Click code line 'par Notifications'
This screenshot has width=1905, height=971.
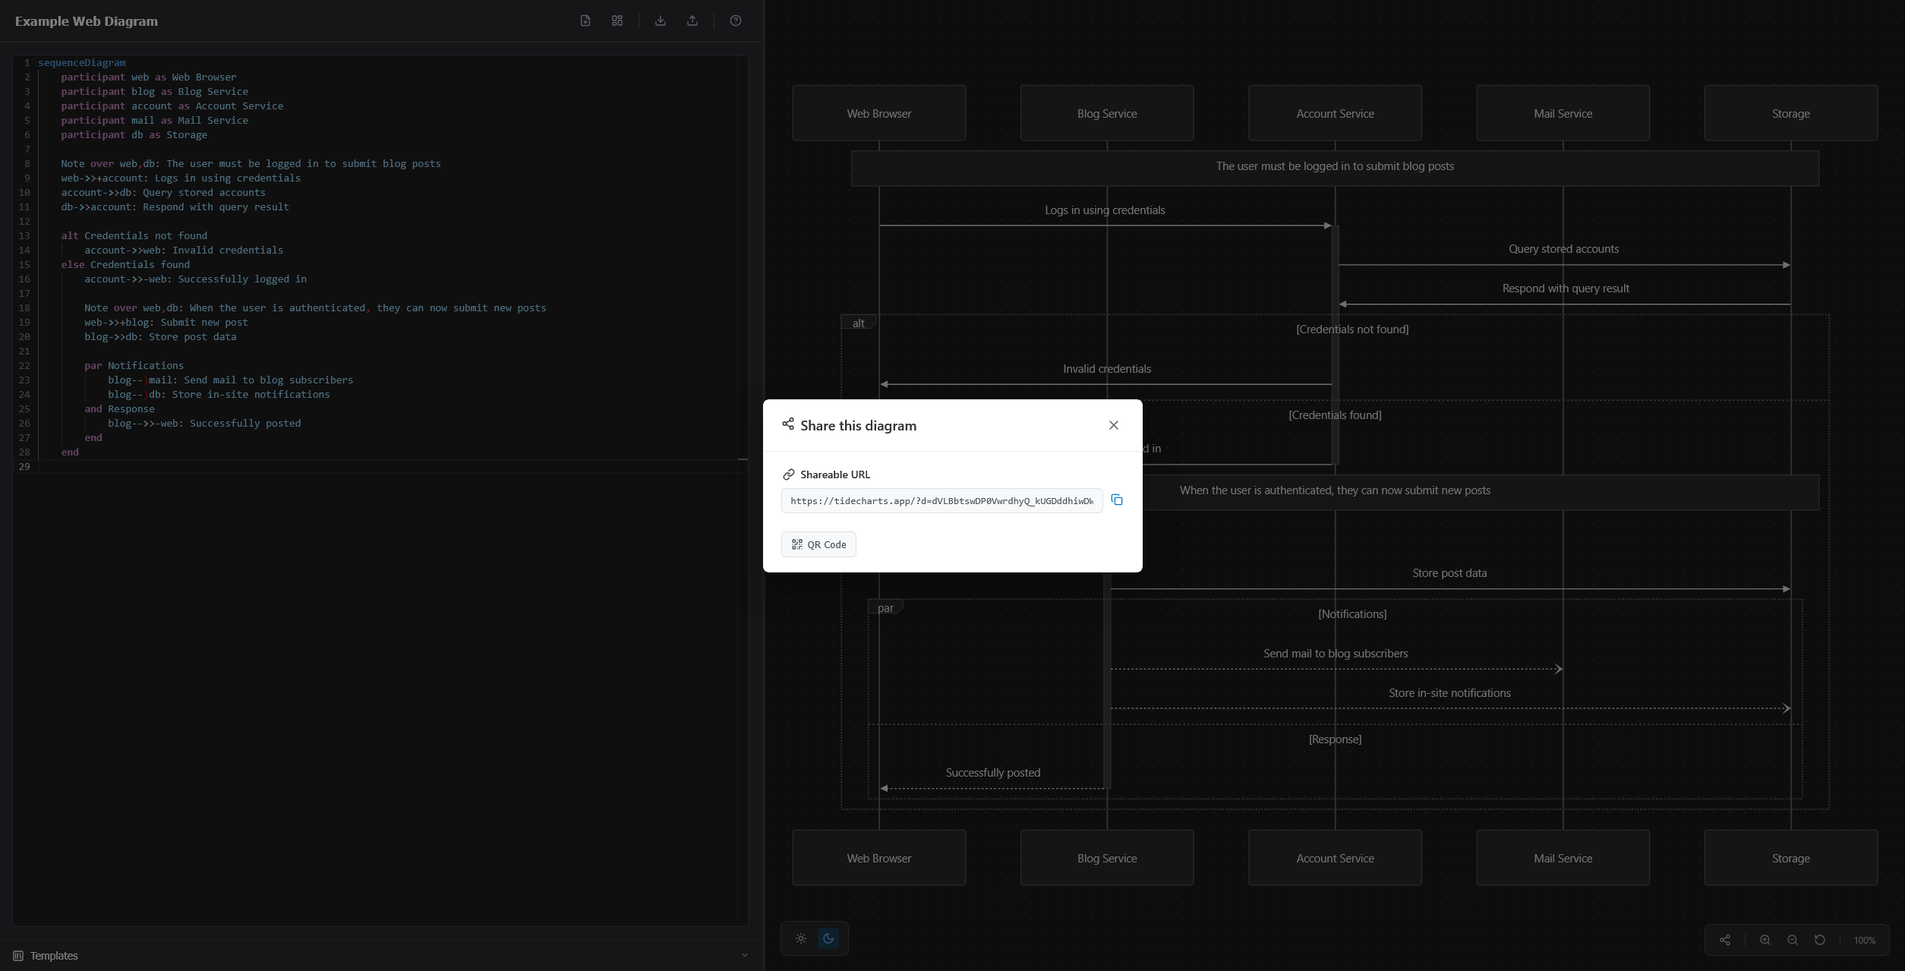[x=134, y=366]
